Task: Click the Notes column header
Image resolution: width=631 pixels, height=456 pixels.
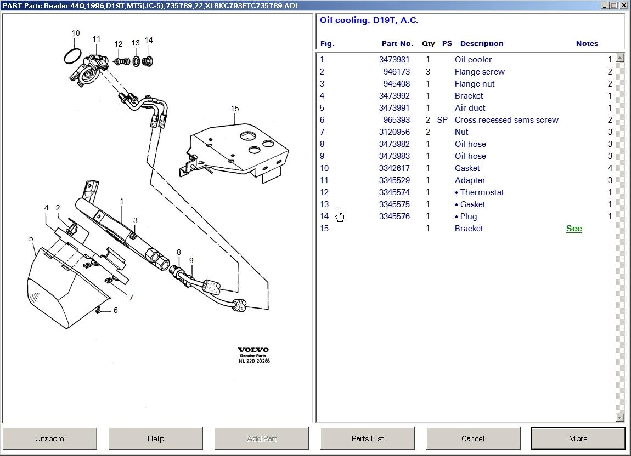Action: click(587, 43)
